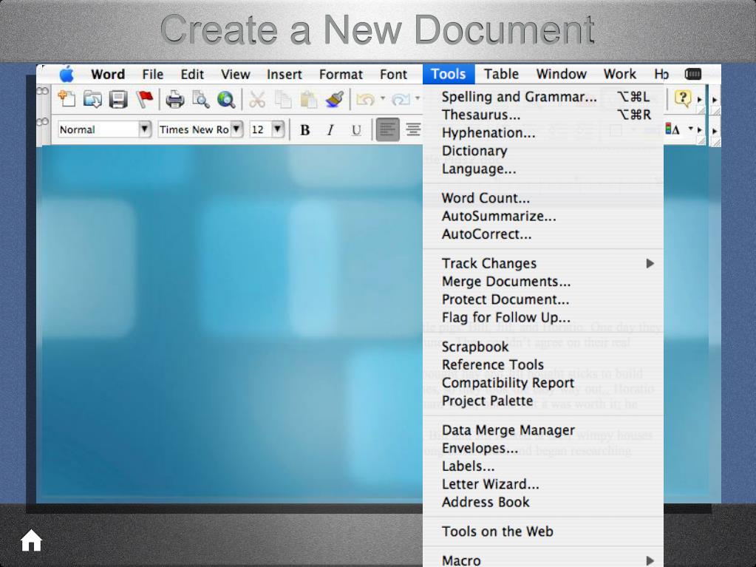756x567 pixels.
Task: Expand the Macro submenu arrow
Action: pyautogui.click(x=650, y=560)
